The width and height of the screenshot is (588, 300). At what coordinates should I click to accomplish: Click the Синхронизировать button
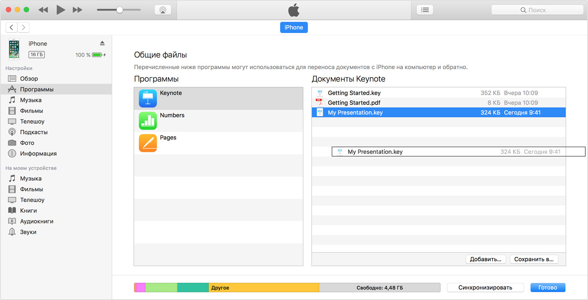tap(485, 288)
